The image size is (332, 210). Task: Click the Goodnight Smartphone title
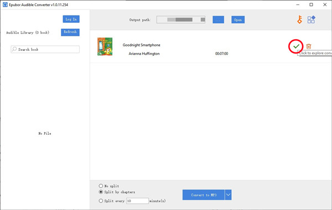point(142,45)
